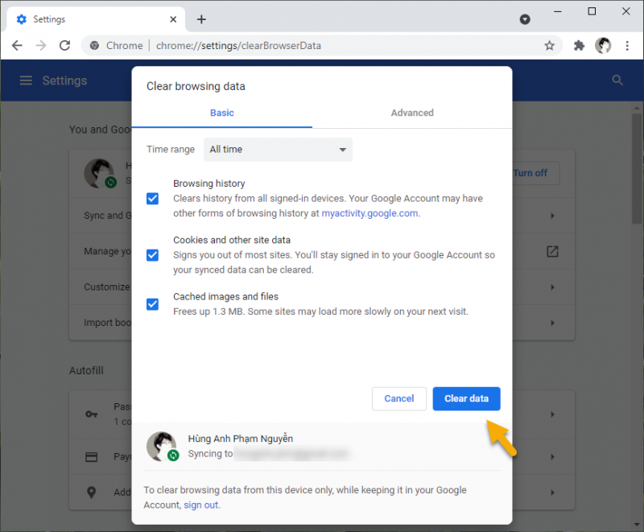Expand the Sync settings row chevron
Image resolution: width=644 pixels, height=532 pixels.
(x=552, y=216)
